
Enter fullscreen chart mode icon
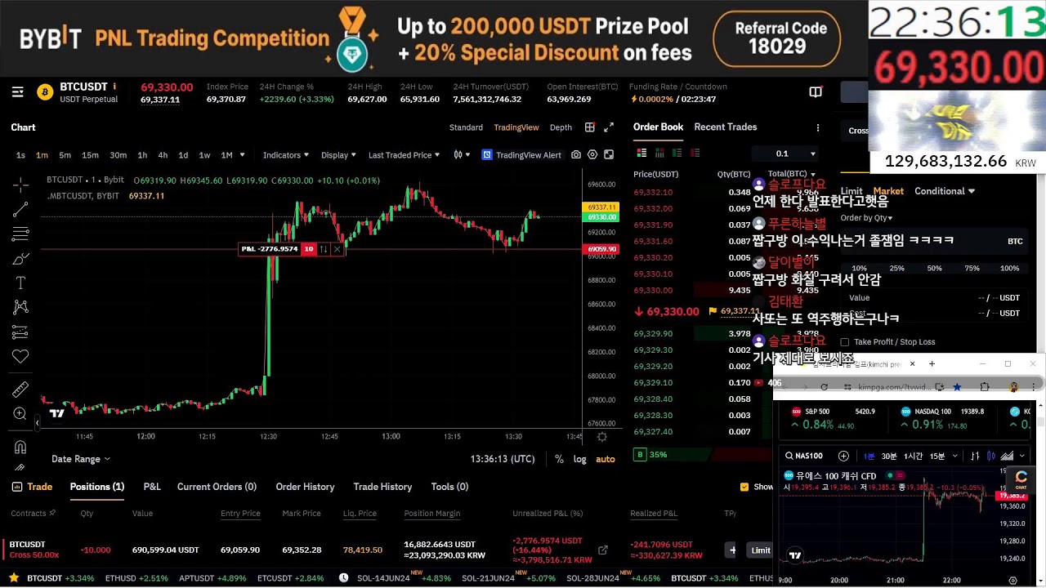[x=609, y=154]
